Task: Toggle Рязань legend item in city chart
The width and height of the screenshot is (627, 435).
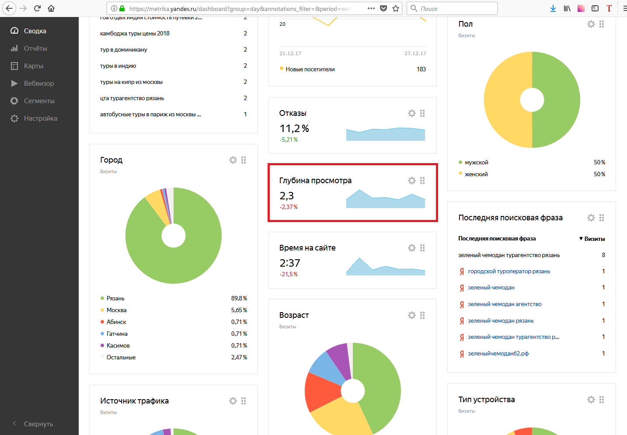Action: [x=115, y=298]
